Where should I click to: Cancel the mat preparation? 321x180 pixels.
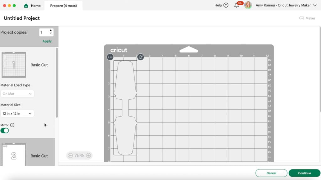point(271,173)
